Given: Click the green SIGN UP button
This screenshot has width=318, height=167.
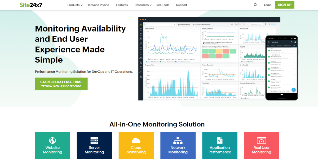Looking at the screenshot, I should click(285, 5).
